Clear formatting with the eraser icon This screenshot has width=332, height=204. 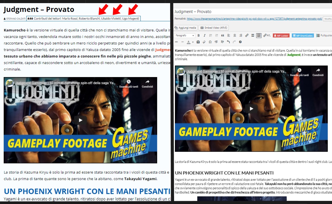204,42
